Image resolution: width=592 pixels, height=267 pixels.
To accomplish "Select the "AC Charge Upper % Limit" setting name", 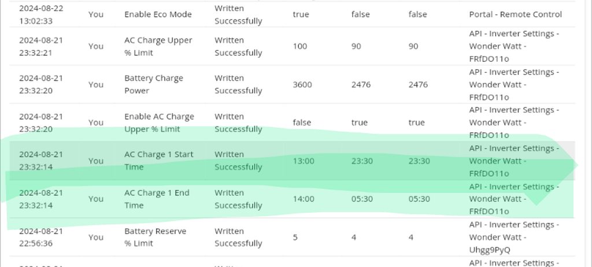I will [158, 46].
